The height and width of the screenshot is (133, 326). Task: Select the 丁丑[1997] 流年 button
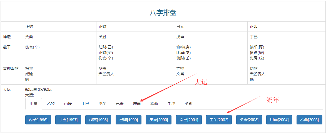click(x=68, y=120)
